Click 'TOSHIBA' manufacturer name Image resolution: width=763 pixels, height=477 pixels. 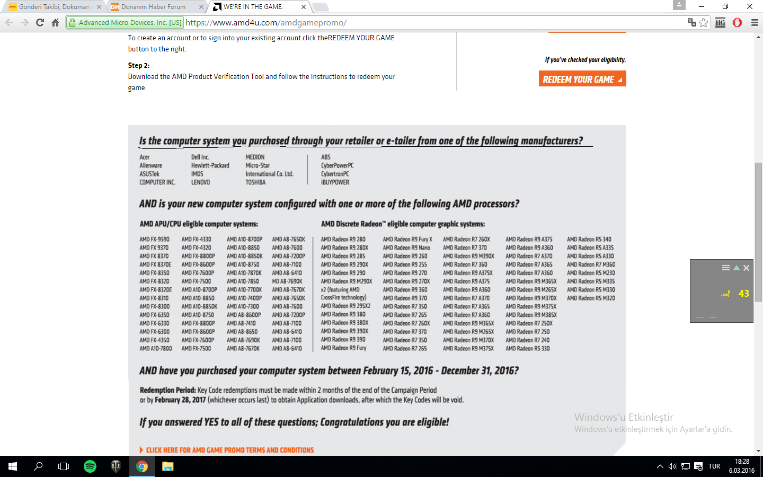[x=255, y=182]
